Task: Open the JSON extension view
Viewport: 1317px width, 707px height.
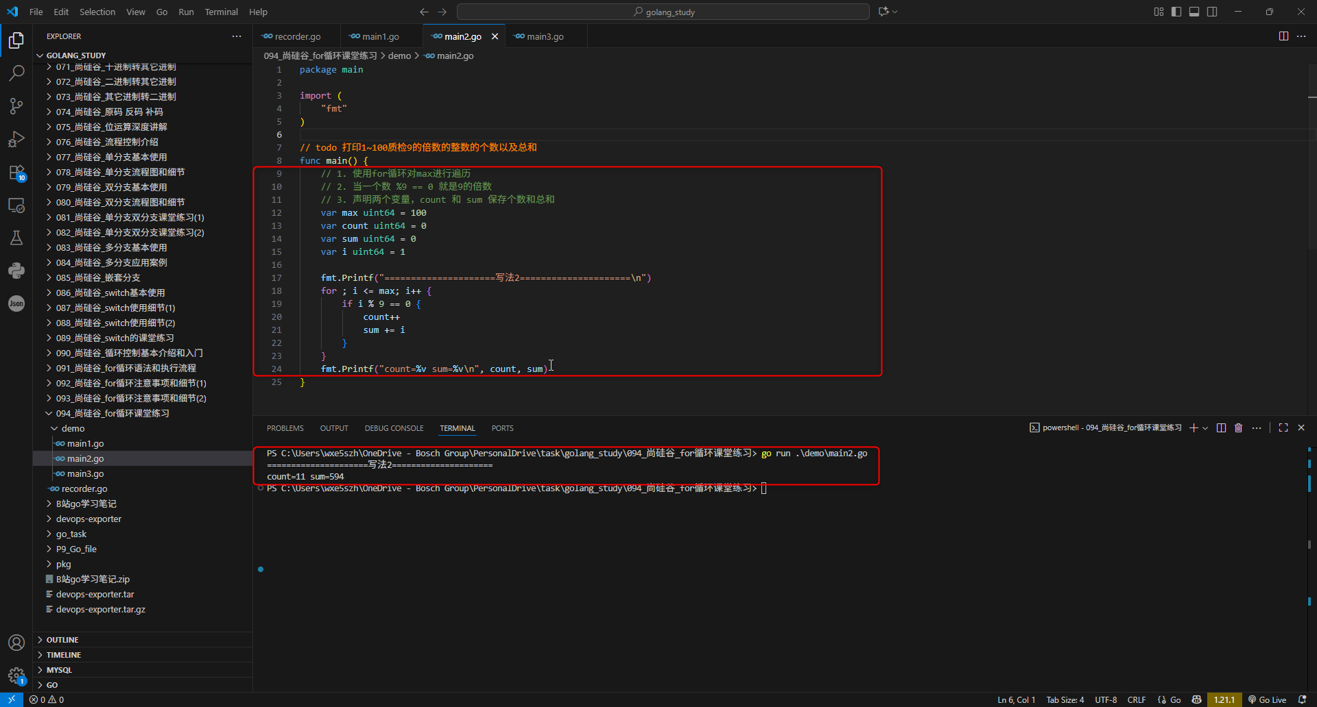Action: tap(16, 303)
